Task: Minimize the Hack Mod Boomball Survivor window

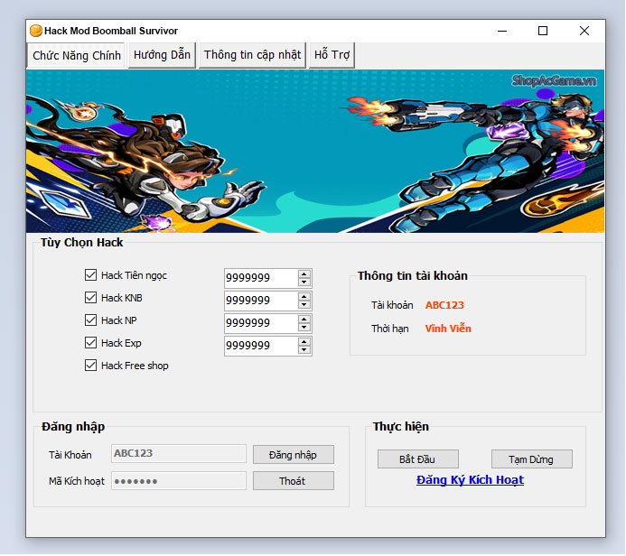Action: coord(502,31)
